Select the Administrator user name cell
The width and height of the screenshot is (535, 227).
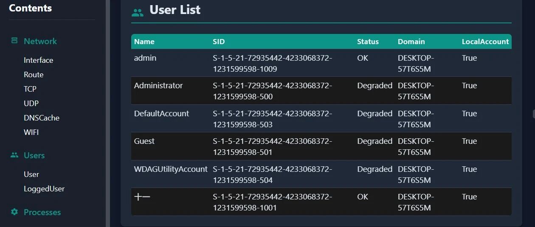tap(158, 86)
